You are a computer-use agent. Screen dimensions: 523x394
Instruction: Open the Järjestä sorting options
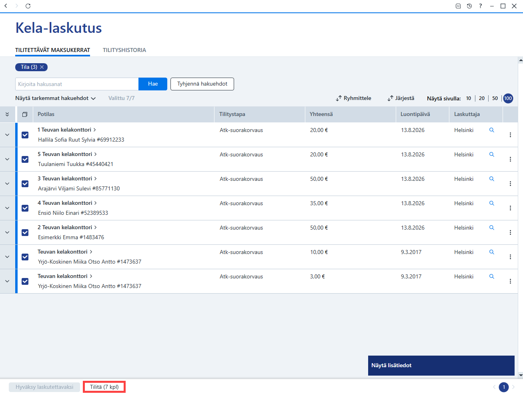401,98
